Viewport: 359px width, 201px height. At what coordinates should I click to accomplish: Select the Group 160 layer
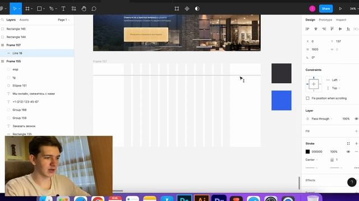pyautogui.click(x=37, y=110)
